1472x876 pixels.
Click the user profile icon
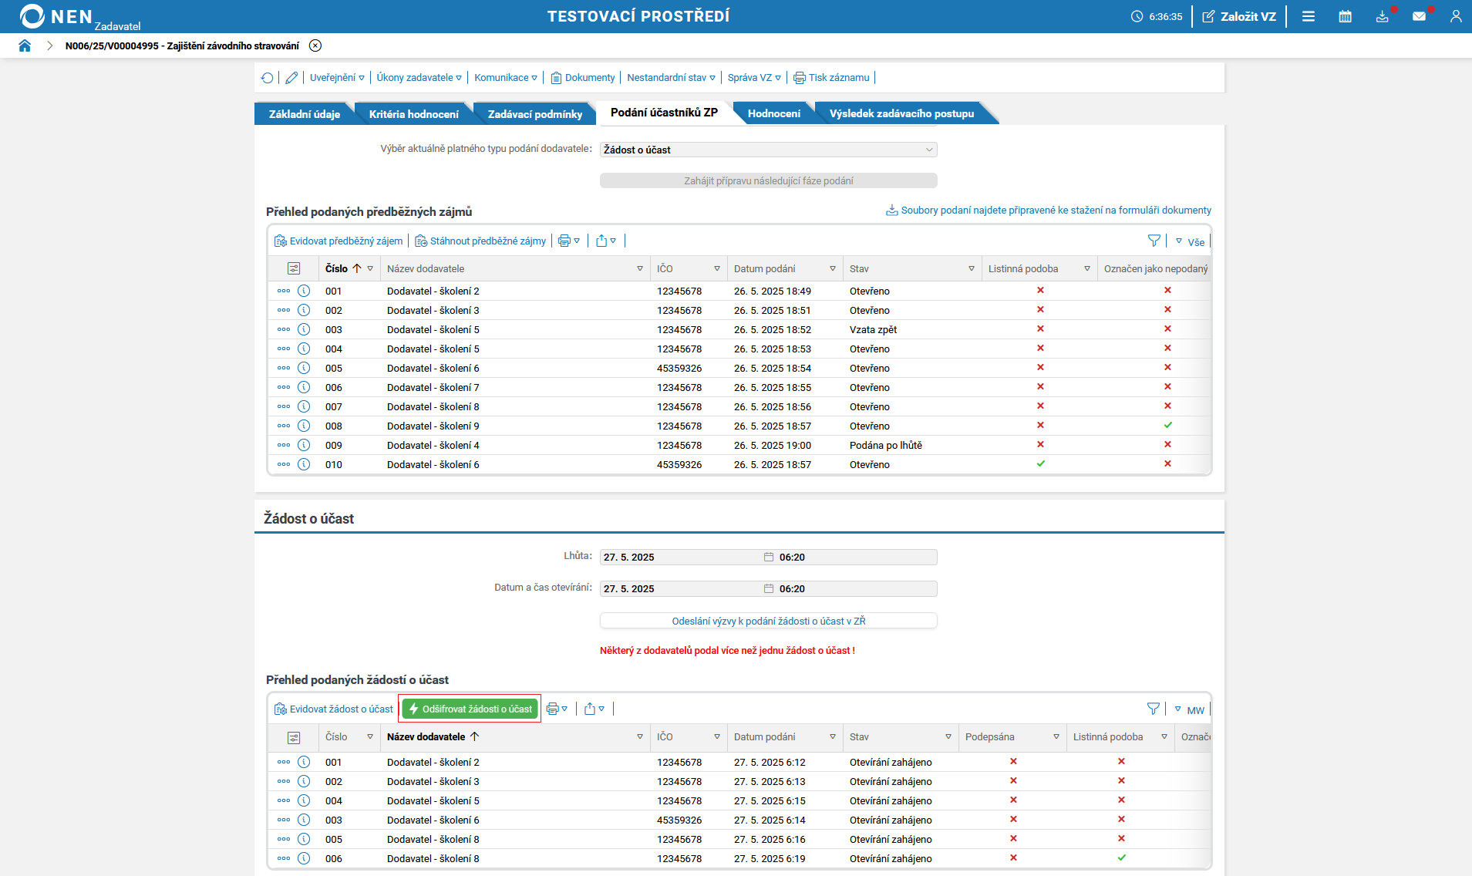pyautogui.click(x=1455, y=16)
